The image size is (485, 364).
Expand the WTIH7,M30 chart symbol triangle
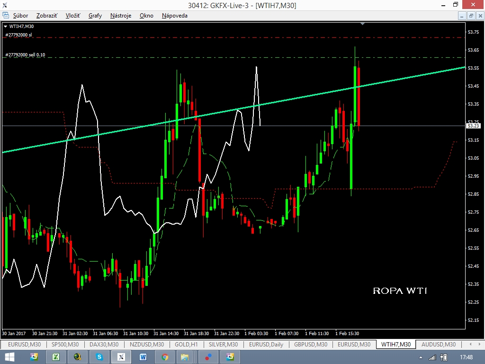5,27
